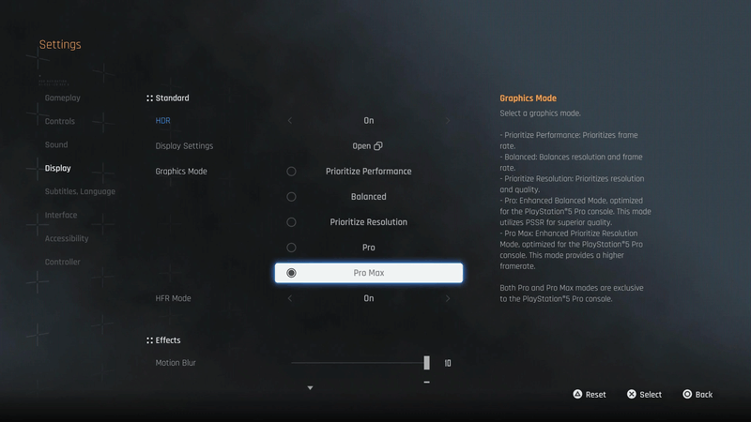Click the four-dot icon beside Effects

tap(149, 340)
